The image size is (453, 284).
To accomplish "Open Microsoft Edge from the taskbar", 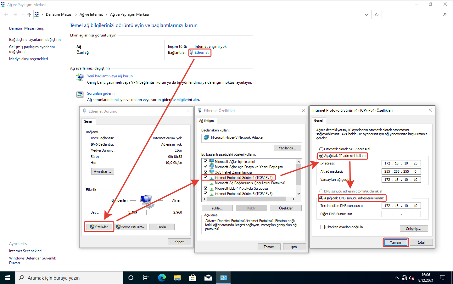I will point(162,278).
